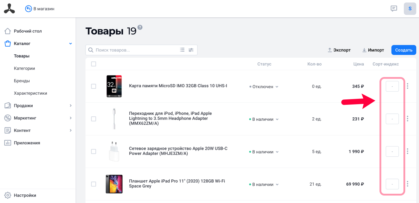The image size is (419, 203).
Task: Click the three-blade app logo
Action: click(9, 9)
